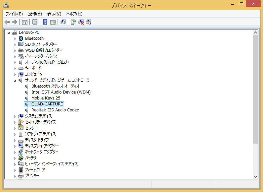Open the 操作(A) menu
The image size is (263, 192).
[35, 14]
